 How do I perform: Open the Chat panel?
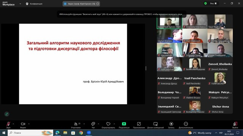click(93, 124)
